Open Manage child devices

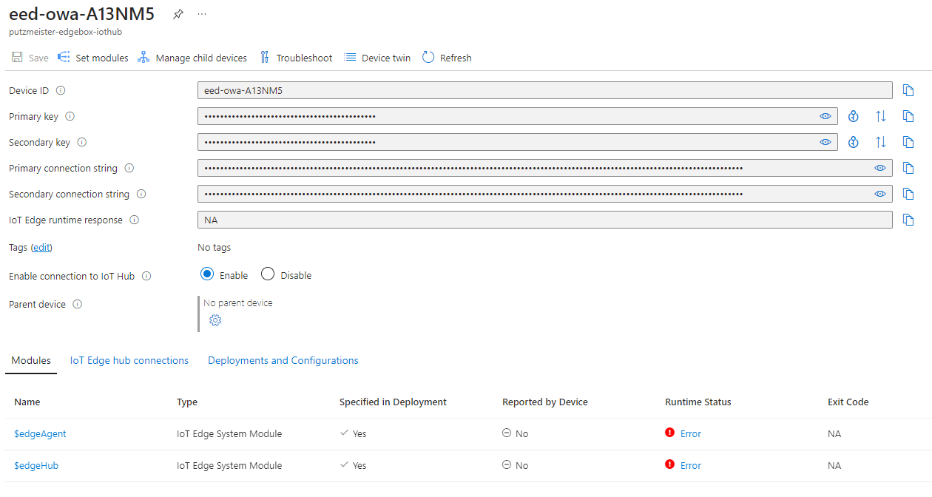[192, 57]
